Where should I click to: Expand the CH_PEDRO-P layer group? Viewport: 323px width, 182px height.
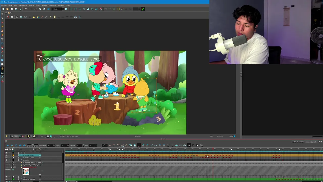(19, 158)
